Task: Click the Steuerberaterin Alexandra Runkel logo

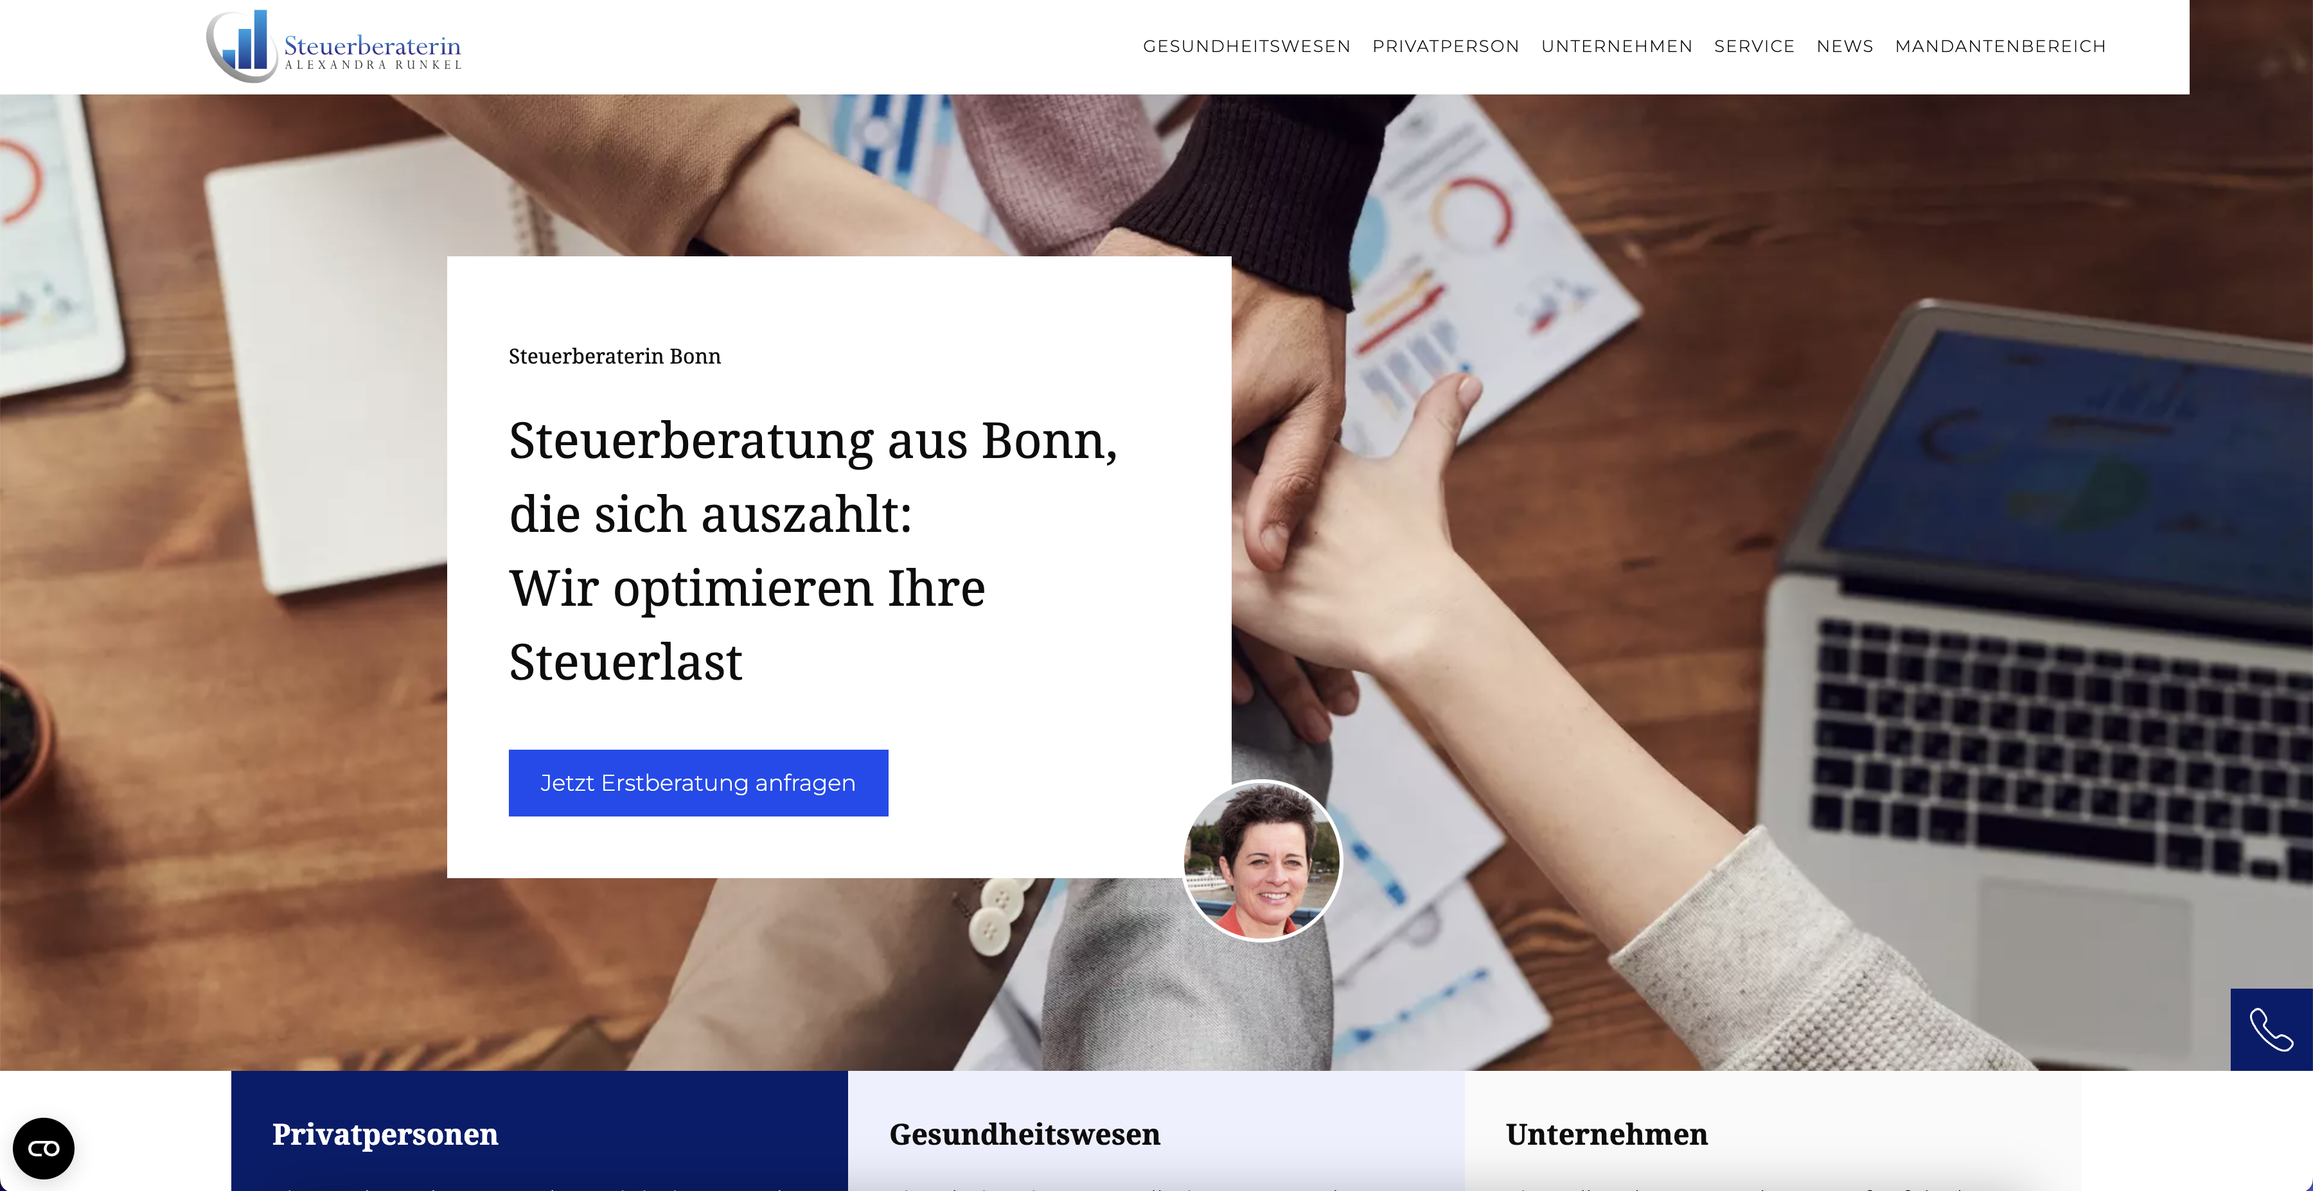Action: (x=334, y=46)
